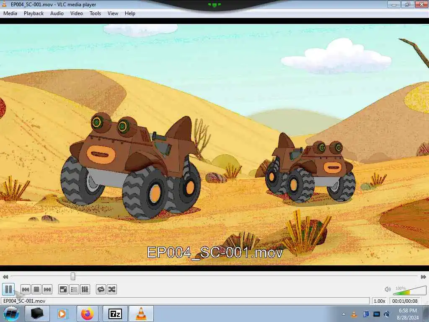Open the black folder app in taskbar
429x322 pixels.
[37, 314]
